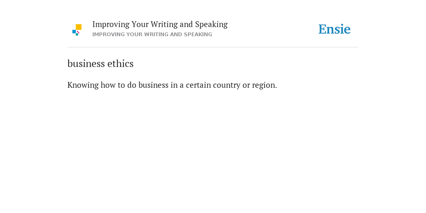This screenshot has width=426, height=213.
Task: Click the word 'country' in the definition
Action: pos(227,85)
